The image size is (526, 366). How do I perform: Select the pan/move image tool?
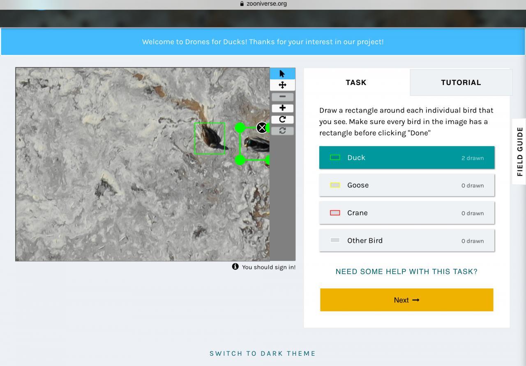click(282, 85)
